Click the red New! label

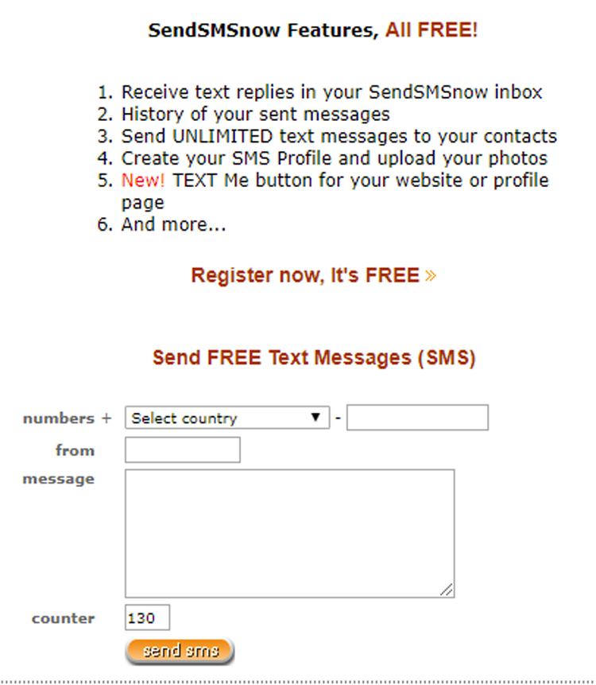143,181
